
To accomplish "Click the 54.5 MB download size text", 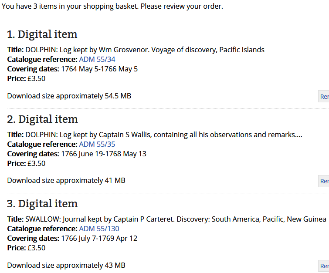I will (69, 96).
